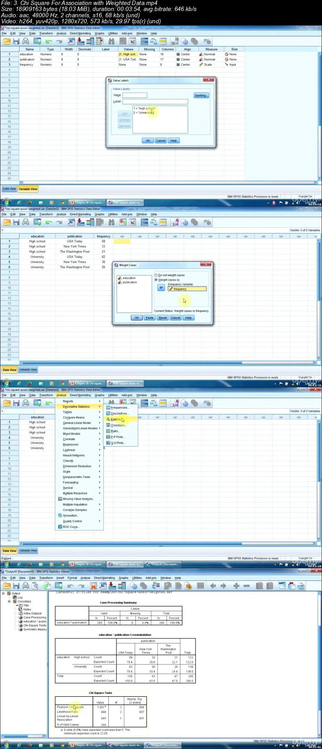Open Insert menu in Output Viewer menu bar
Viewport: 322px width, 749px height.
click(60, 578)
